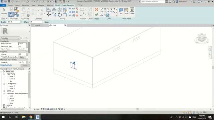Click the taskbar Search icon
Image resolution: width=214 pixels, height=120 pixels.
point(10,117)
